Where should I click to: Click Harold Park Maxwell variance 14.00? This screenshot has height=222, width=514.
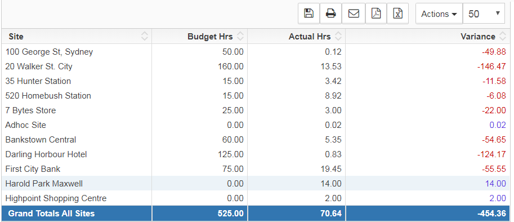495,184
